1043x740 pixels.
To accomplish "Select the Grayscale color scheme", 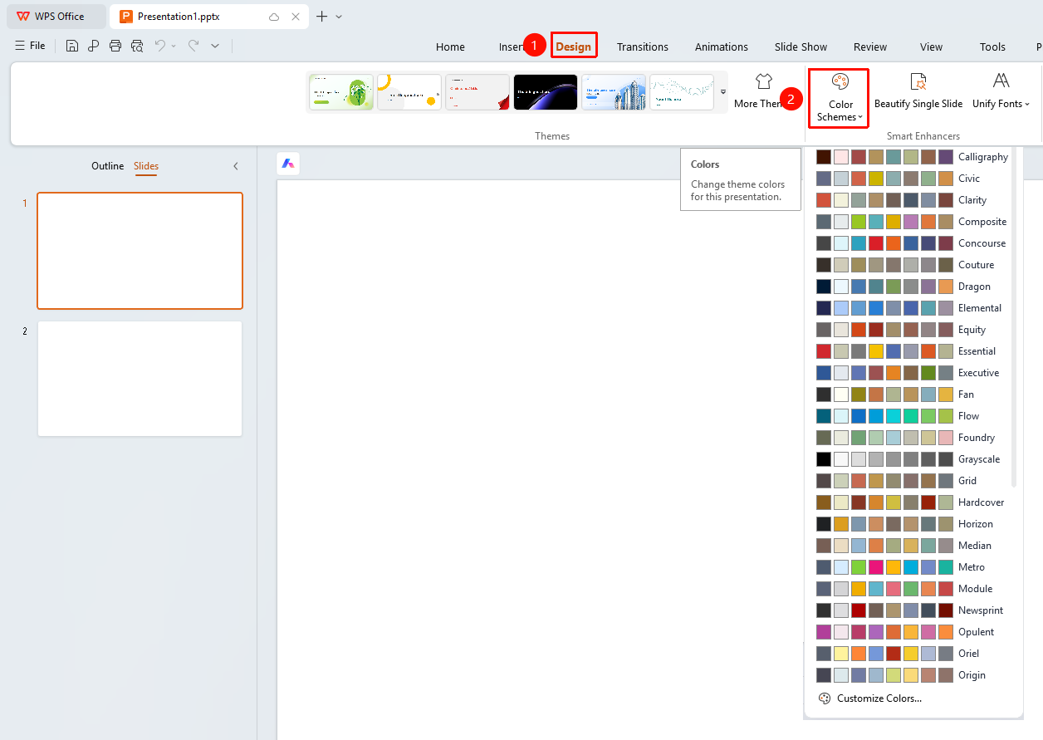I will 913,459.
